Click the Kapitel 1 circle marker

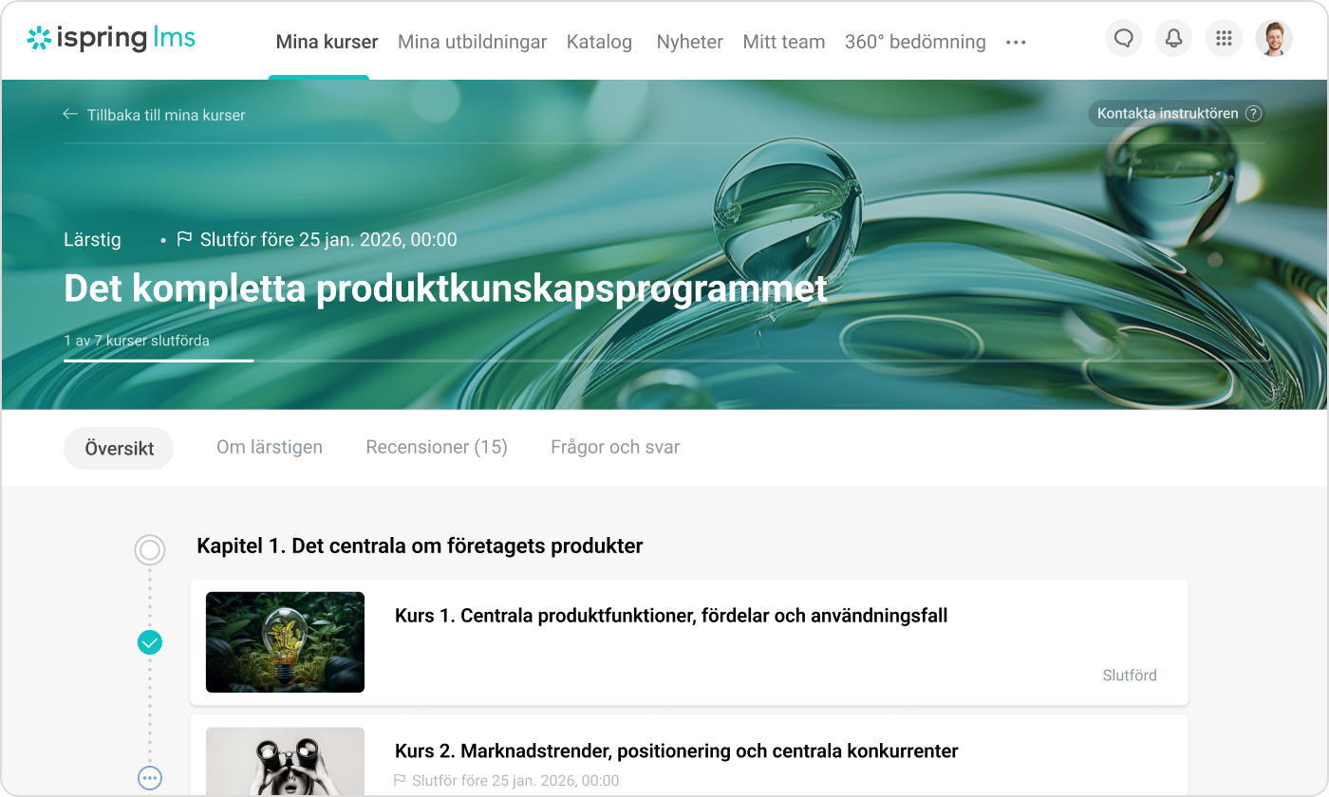[x=150, y=549]
